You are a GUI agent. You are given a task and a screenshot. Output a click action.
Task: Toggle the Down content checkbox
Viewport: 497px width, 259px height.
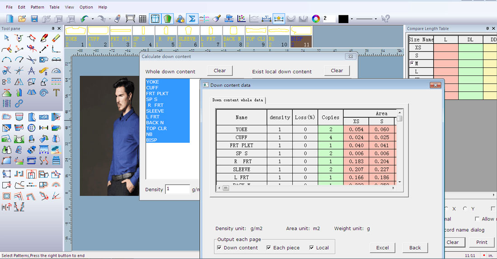pyautogui.click(x=219, y=248)
